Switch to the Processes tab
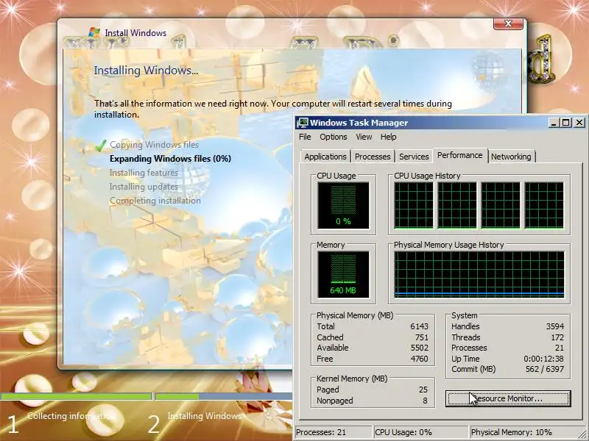The width and height of the screenshot is (589, 441). pos(373,157)
